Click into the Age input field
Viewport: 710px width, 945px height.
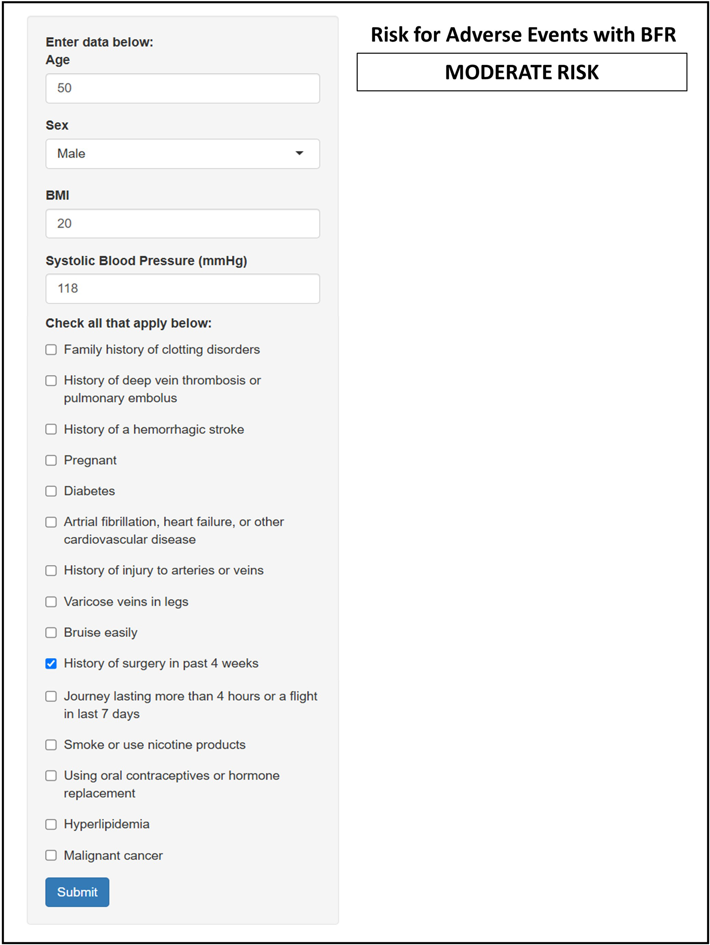(182, 88)
